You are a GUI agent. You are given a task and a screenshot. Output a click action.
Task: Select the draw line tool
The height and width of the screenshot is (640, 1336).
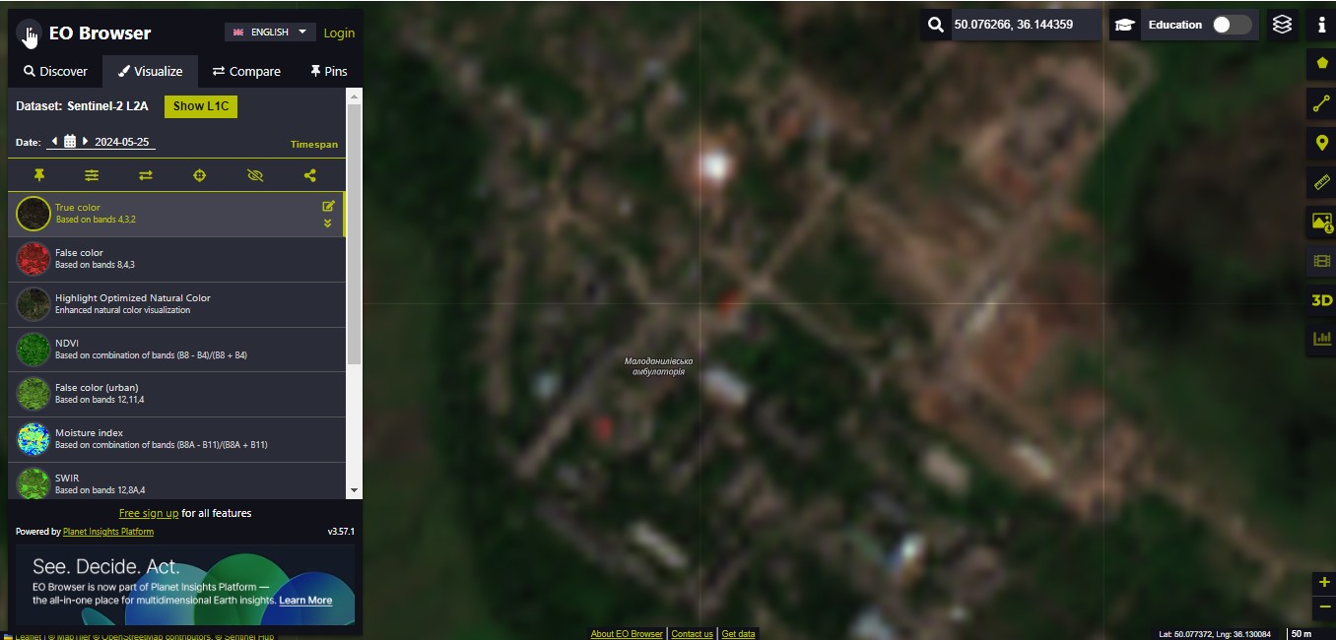click(1321, 103)
